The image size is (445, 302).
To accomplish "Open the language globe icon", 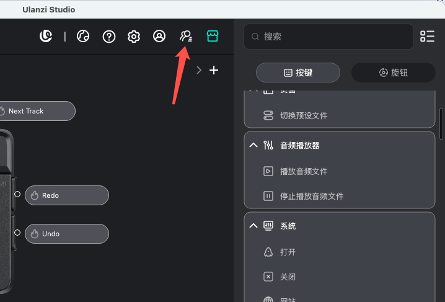I will click(83, 37).
